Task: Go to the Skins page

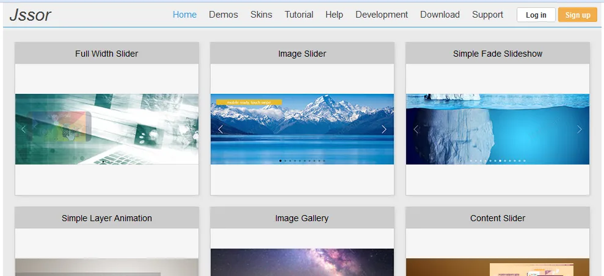Action: (x=261, y=15)
